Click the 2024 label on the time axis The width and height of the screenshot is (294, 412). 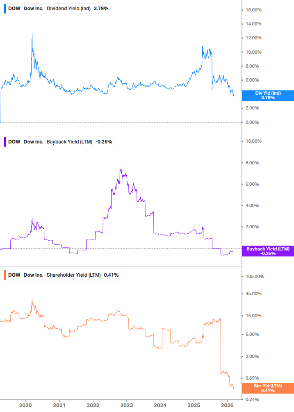pyautogui.click(x=160, y=405)
